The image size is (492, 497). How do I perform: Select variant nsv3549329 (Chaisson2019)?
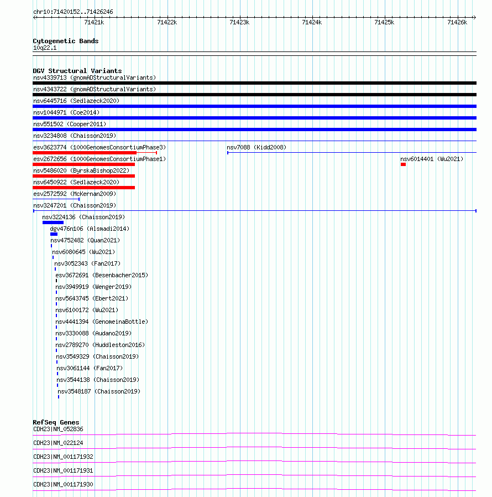(97, 356)
